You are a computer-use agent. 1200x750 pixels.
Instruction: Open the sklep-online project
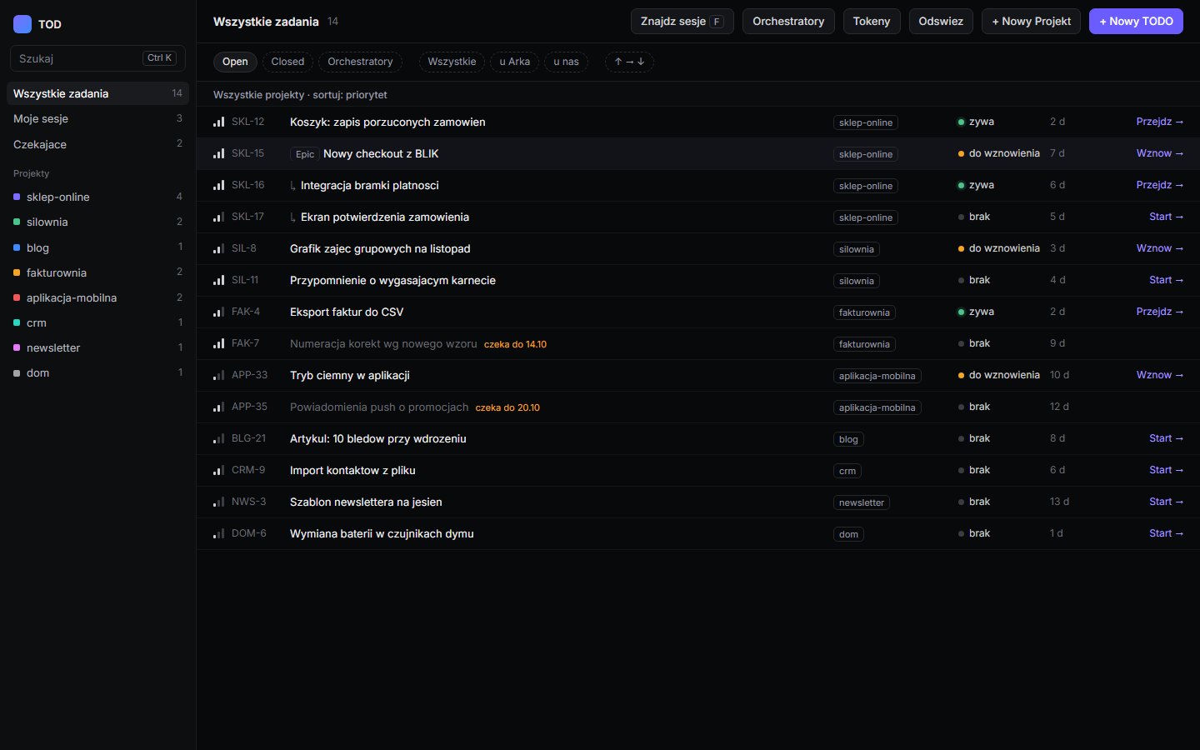97,197
